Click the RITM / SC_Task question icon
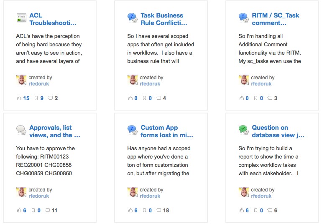This screenshot has width=322, height=224. tap(244, 18)
